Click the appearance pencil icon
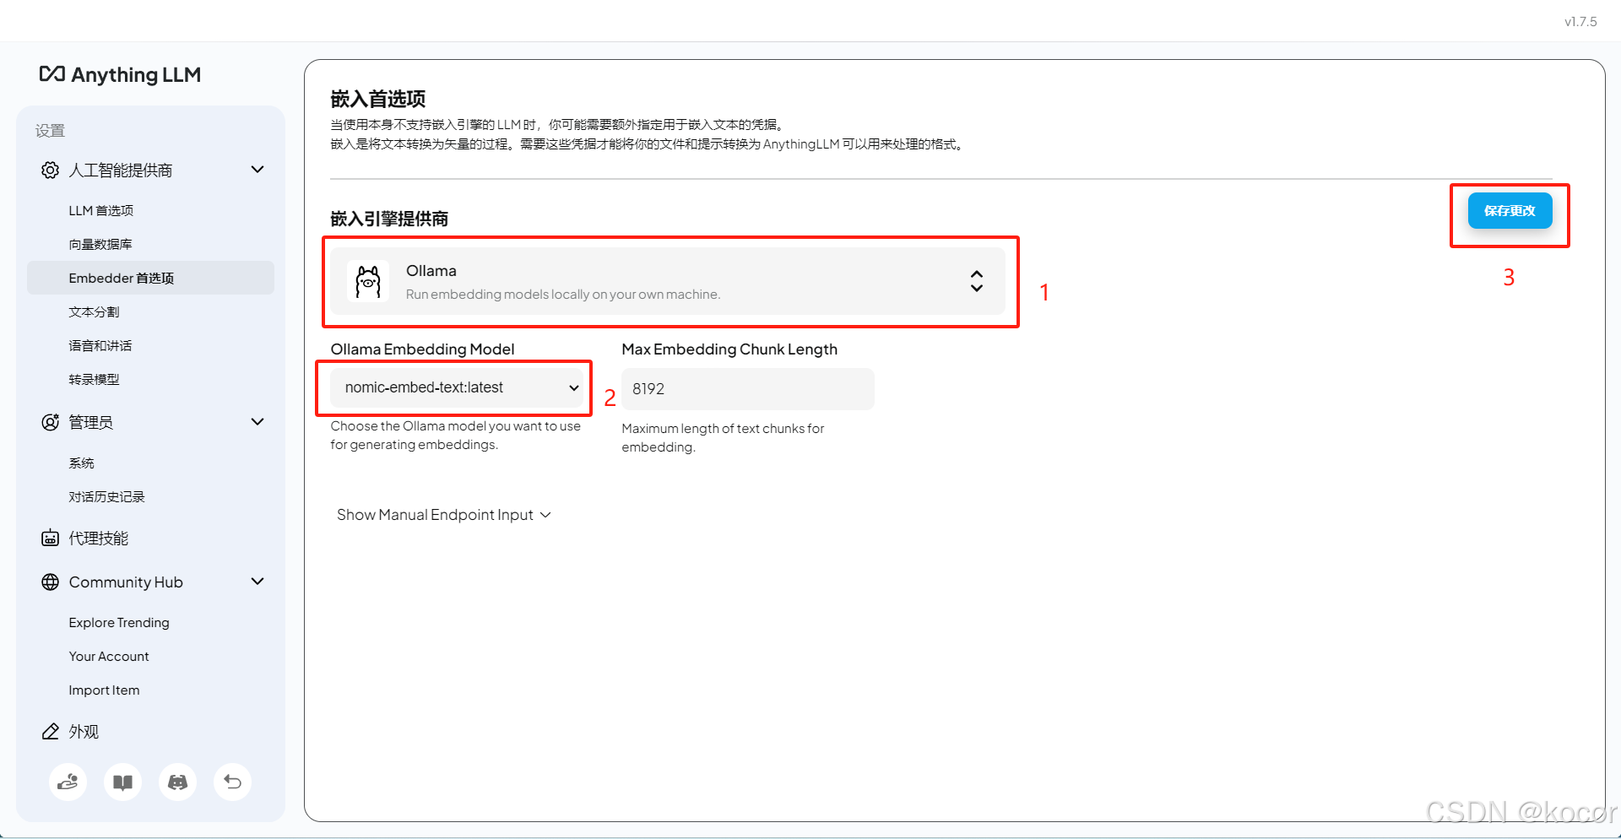 50,732
